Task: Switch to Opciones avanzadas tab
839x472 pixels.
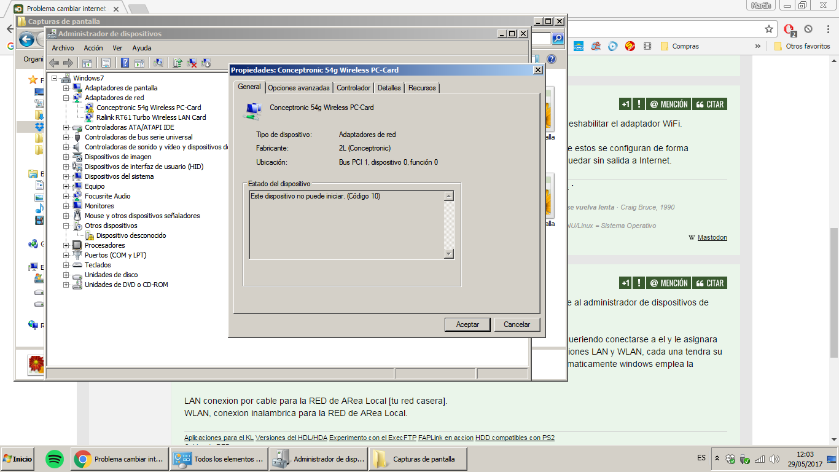Action: coord(299,88)
